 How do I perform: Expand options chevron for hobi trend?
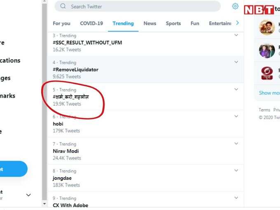click(x=236, y=116)
